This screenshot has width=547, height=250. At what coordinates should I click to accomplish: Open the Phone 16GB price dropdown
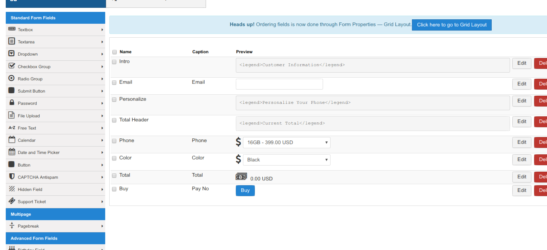pyautogui.click(x=287, y=142)
